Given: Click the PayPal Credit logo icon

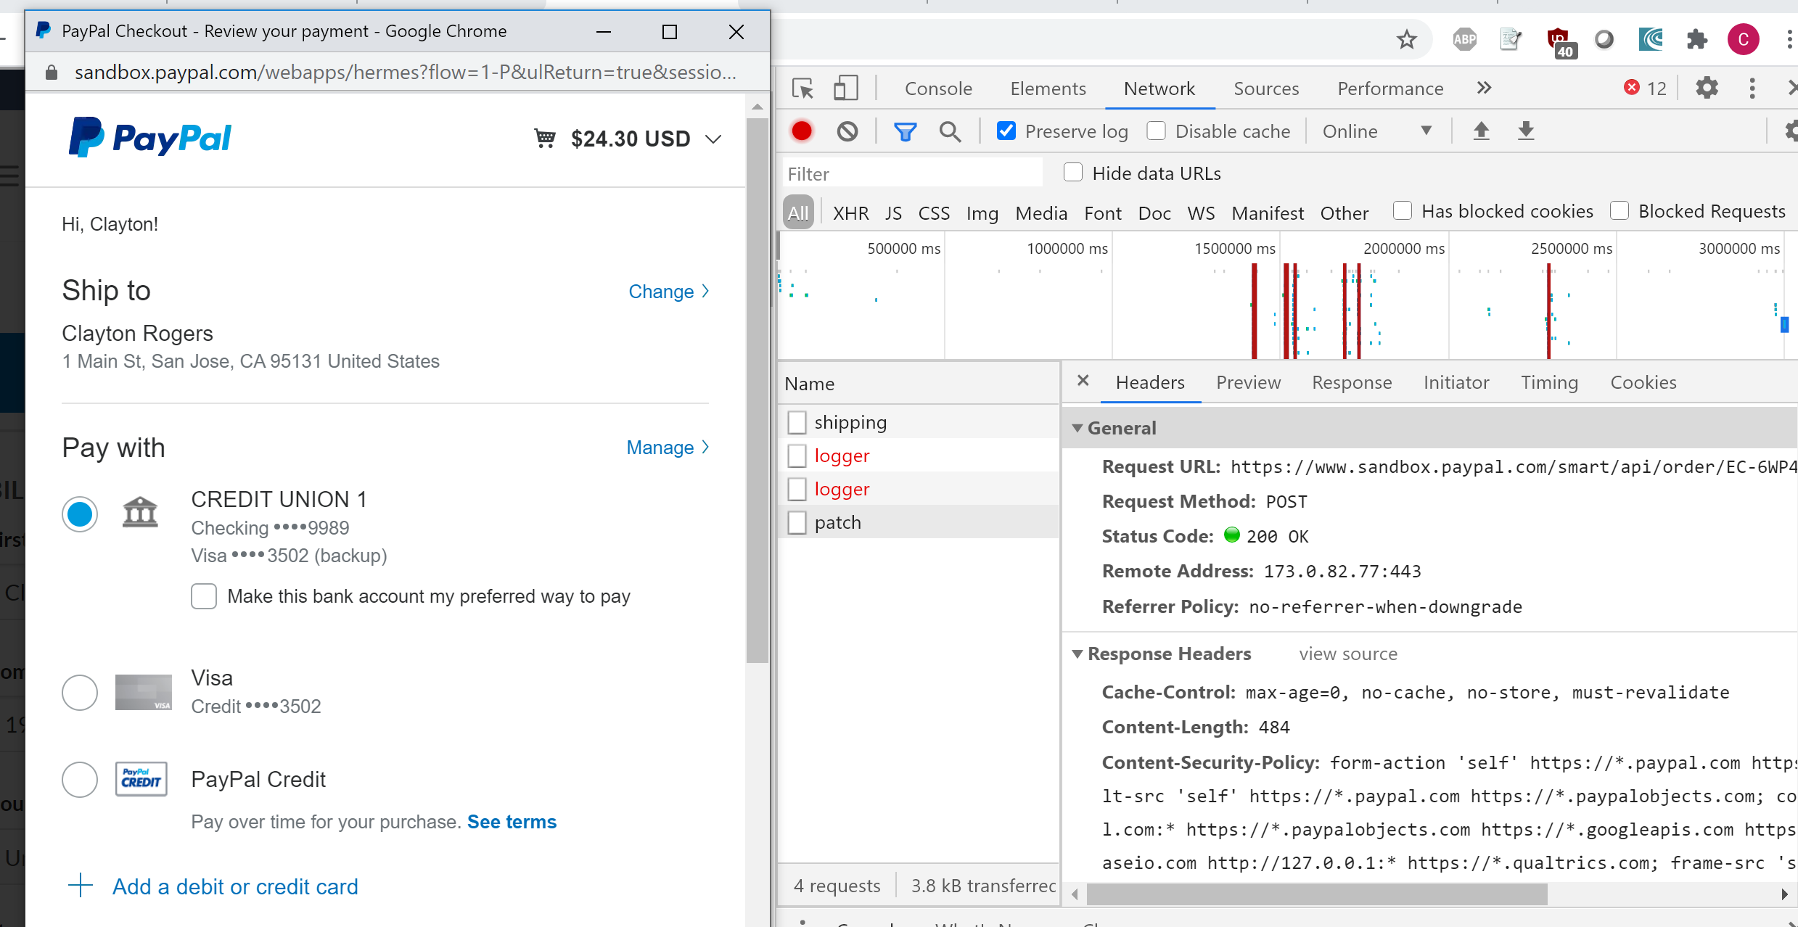Looking at the screenshot, I should click(141, 779).
